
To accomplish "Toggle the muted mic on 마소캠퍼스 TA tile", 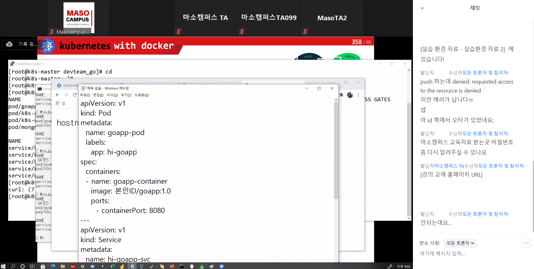I will [179, 31].
